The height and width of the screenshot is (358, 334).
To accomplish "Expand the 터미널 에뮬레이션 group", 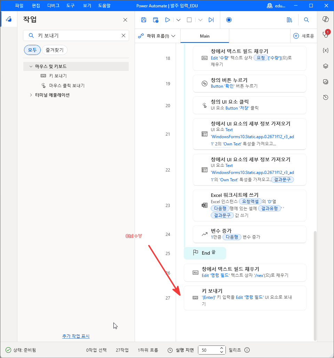I will (x=31, y=95).
